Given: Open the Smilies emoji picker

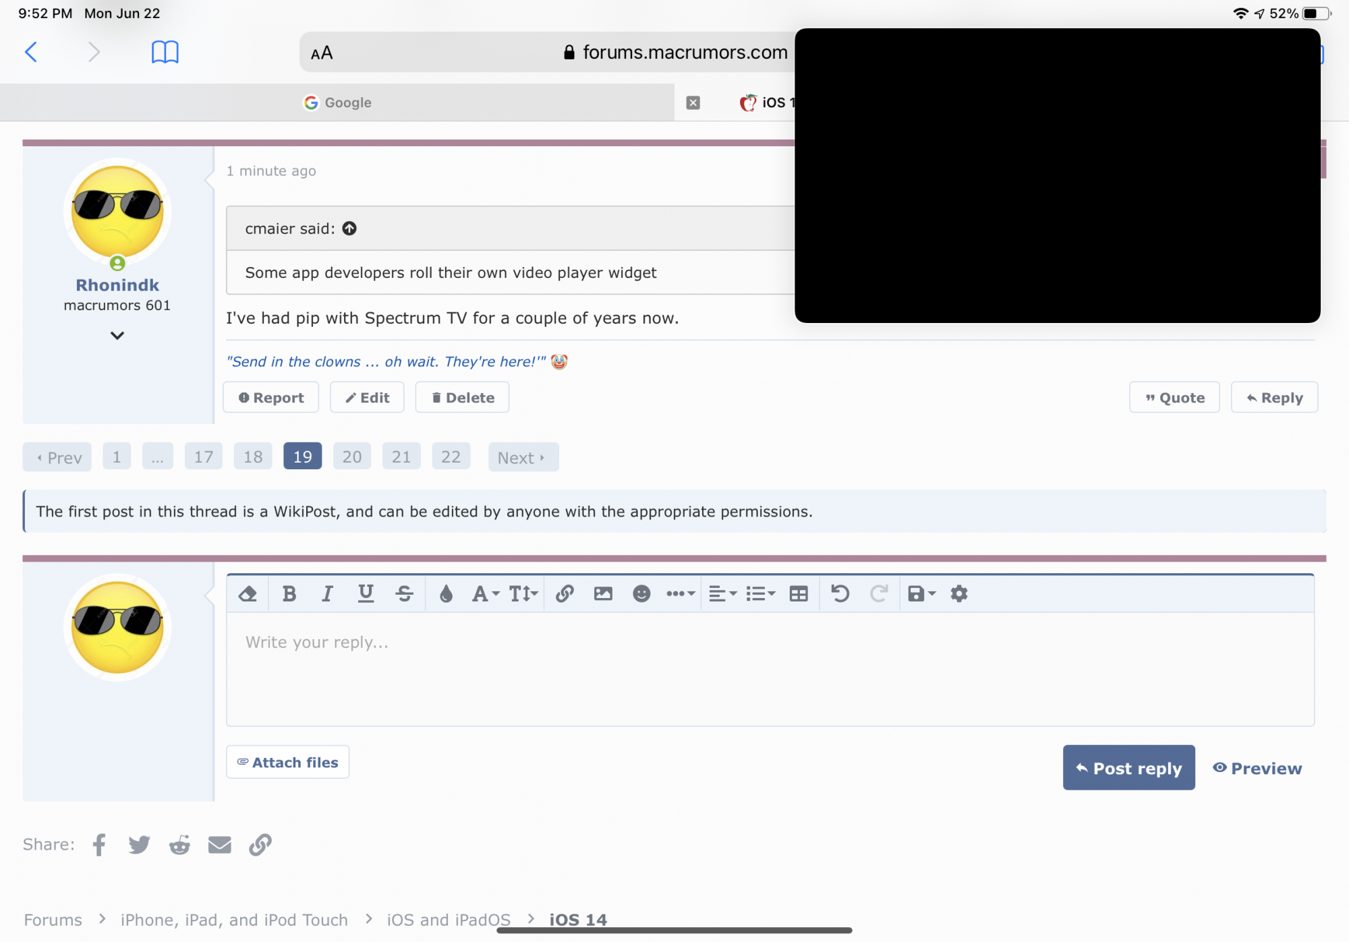Looking at the screenshot, I should (x=641, y=593).
